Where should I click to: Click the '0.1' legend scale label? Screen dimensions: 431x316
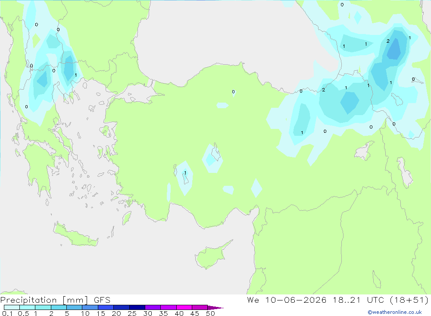click(x=7, y=313)
